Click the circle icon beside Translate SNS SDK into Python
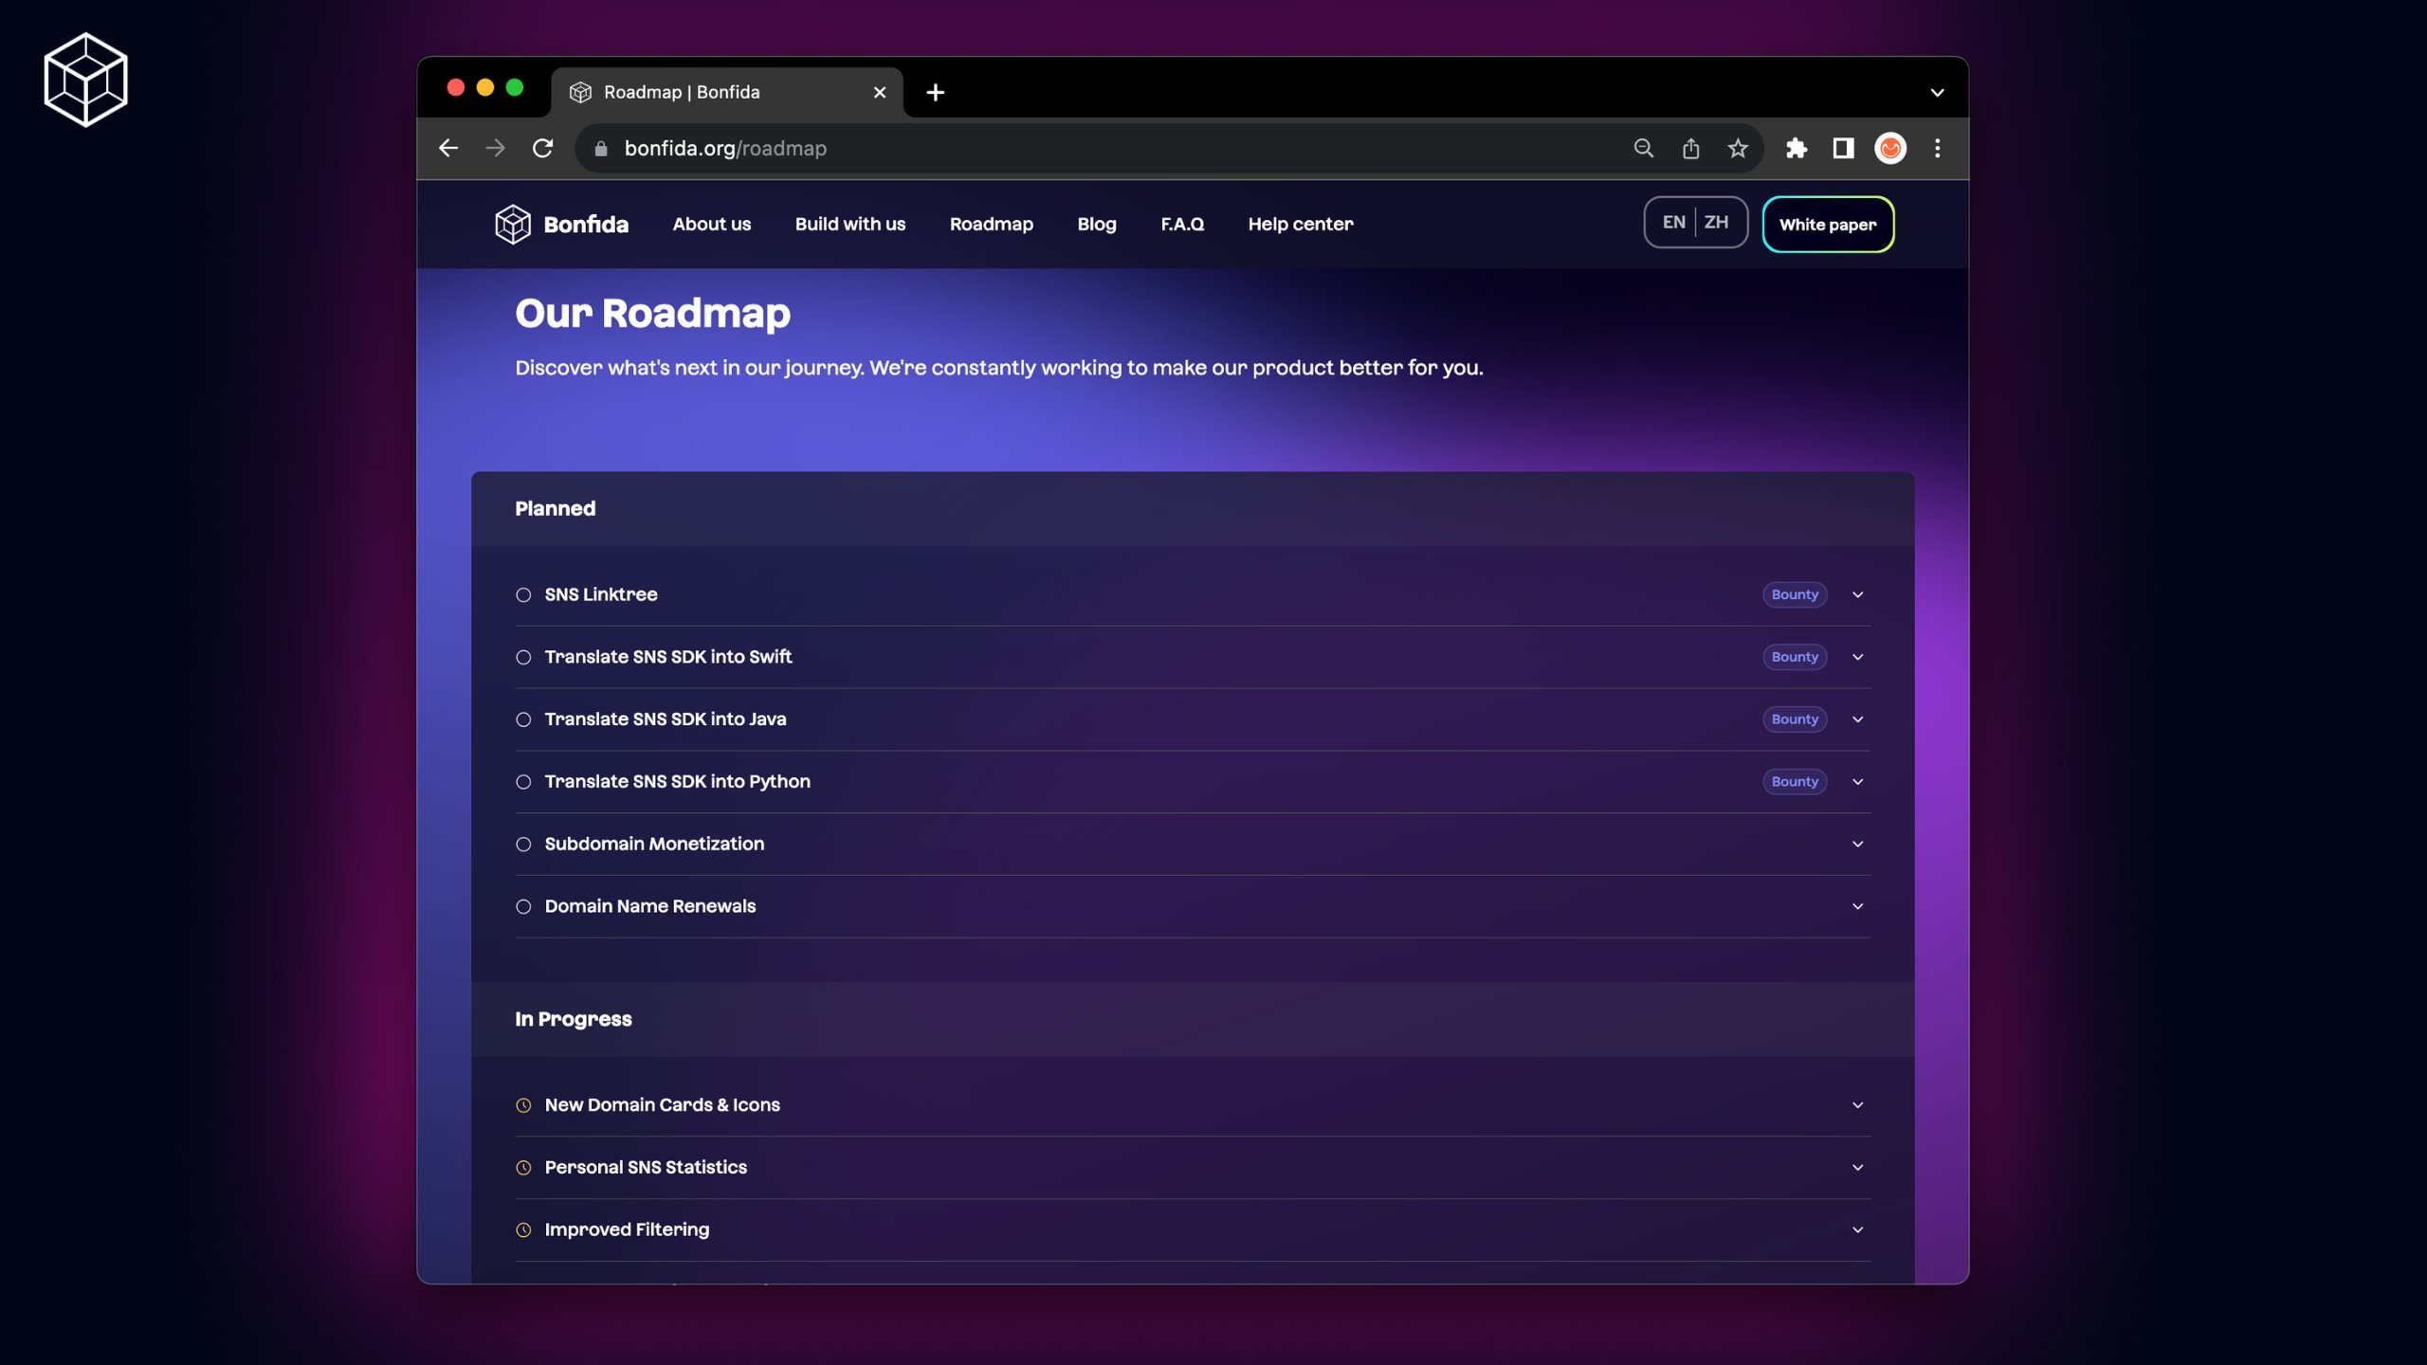Viewport: 2427px width, 1365px height. pos(523,782)
